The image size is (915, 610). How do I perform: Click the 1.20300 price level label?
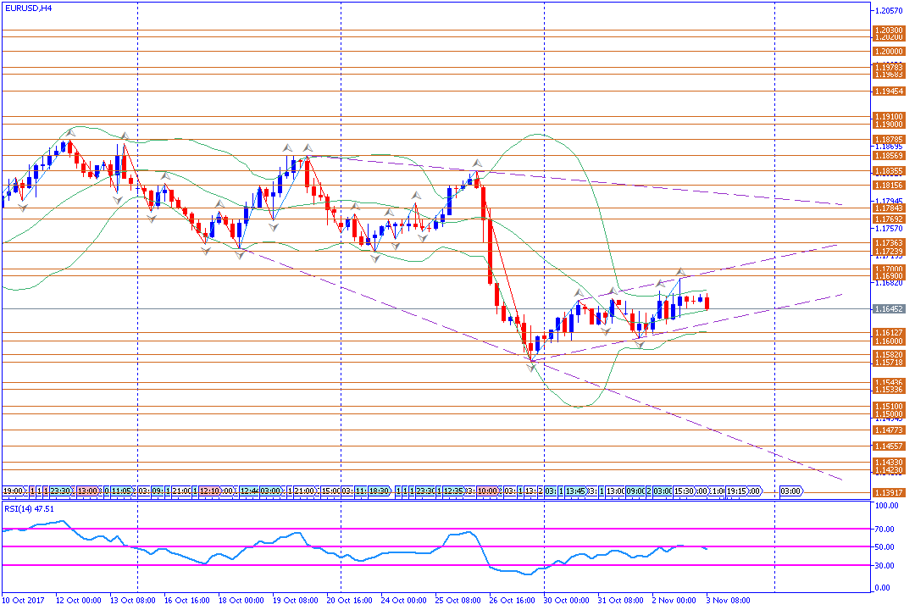(889, 30)
